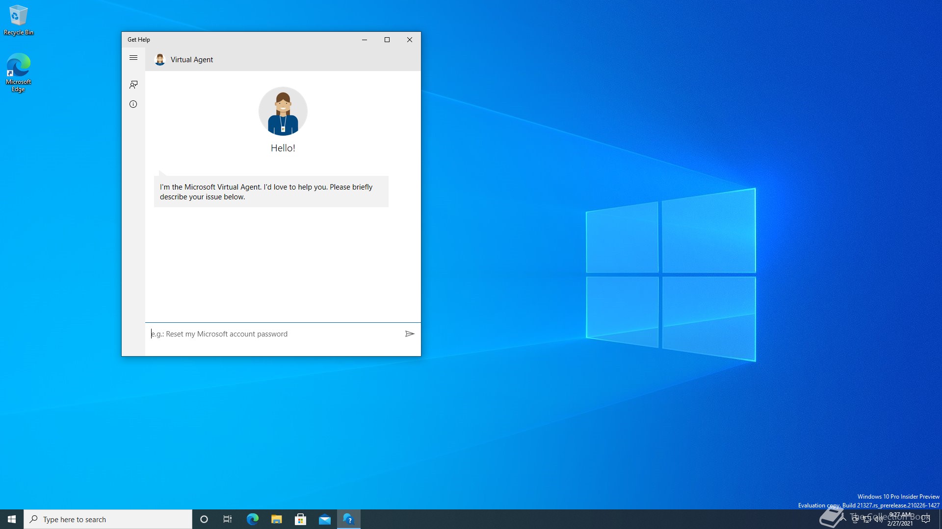Open the Recycle Bin desktop icon
This screenshot has width=942, height=529.
19,20
